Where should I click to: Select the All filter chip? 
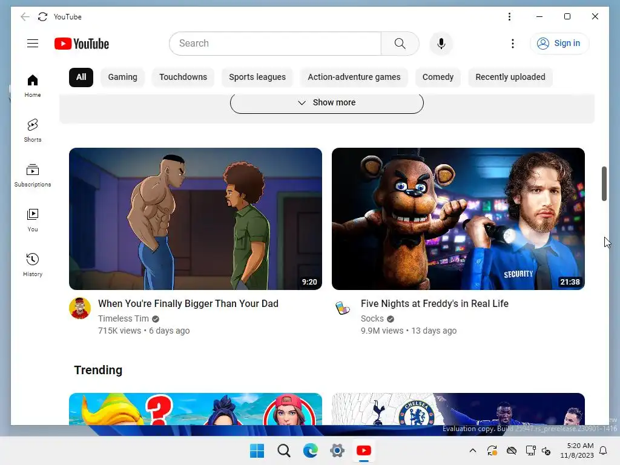click(x=81, y=77)
